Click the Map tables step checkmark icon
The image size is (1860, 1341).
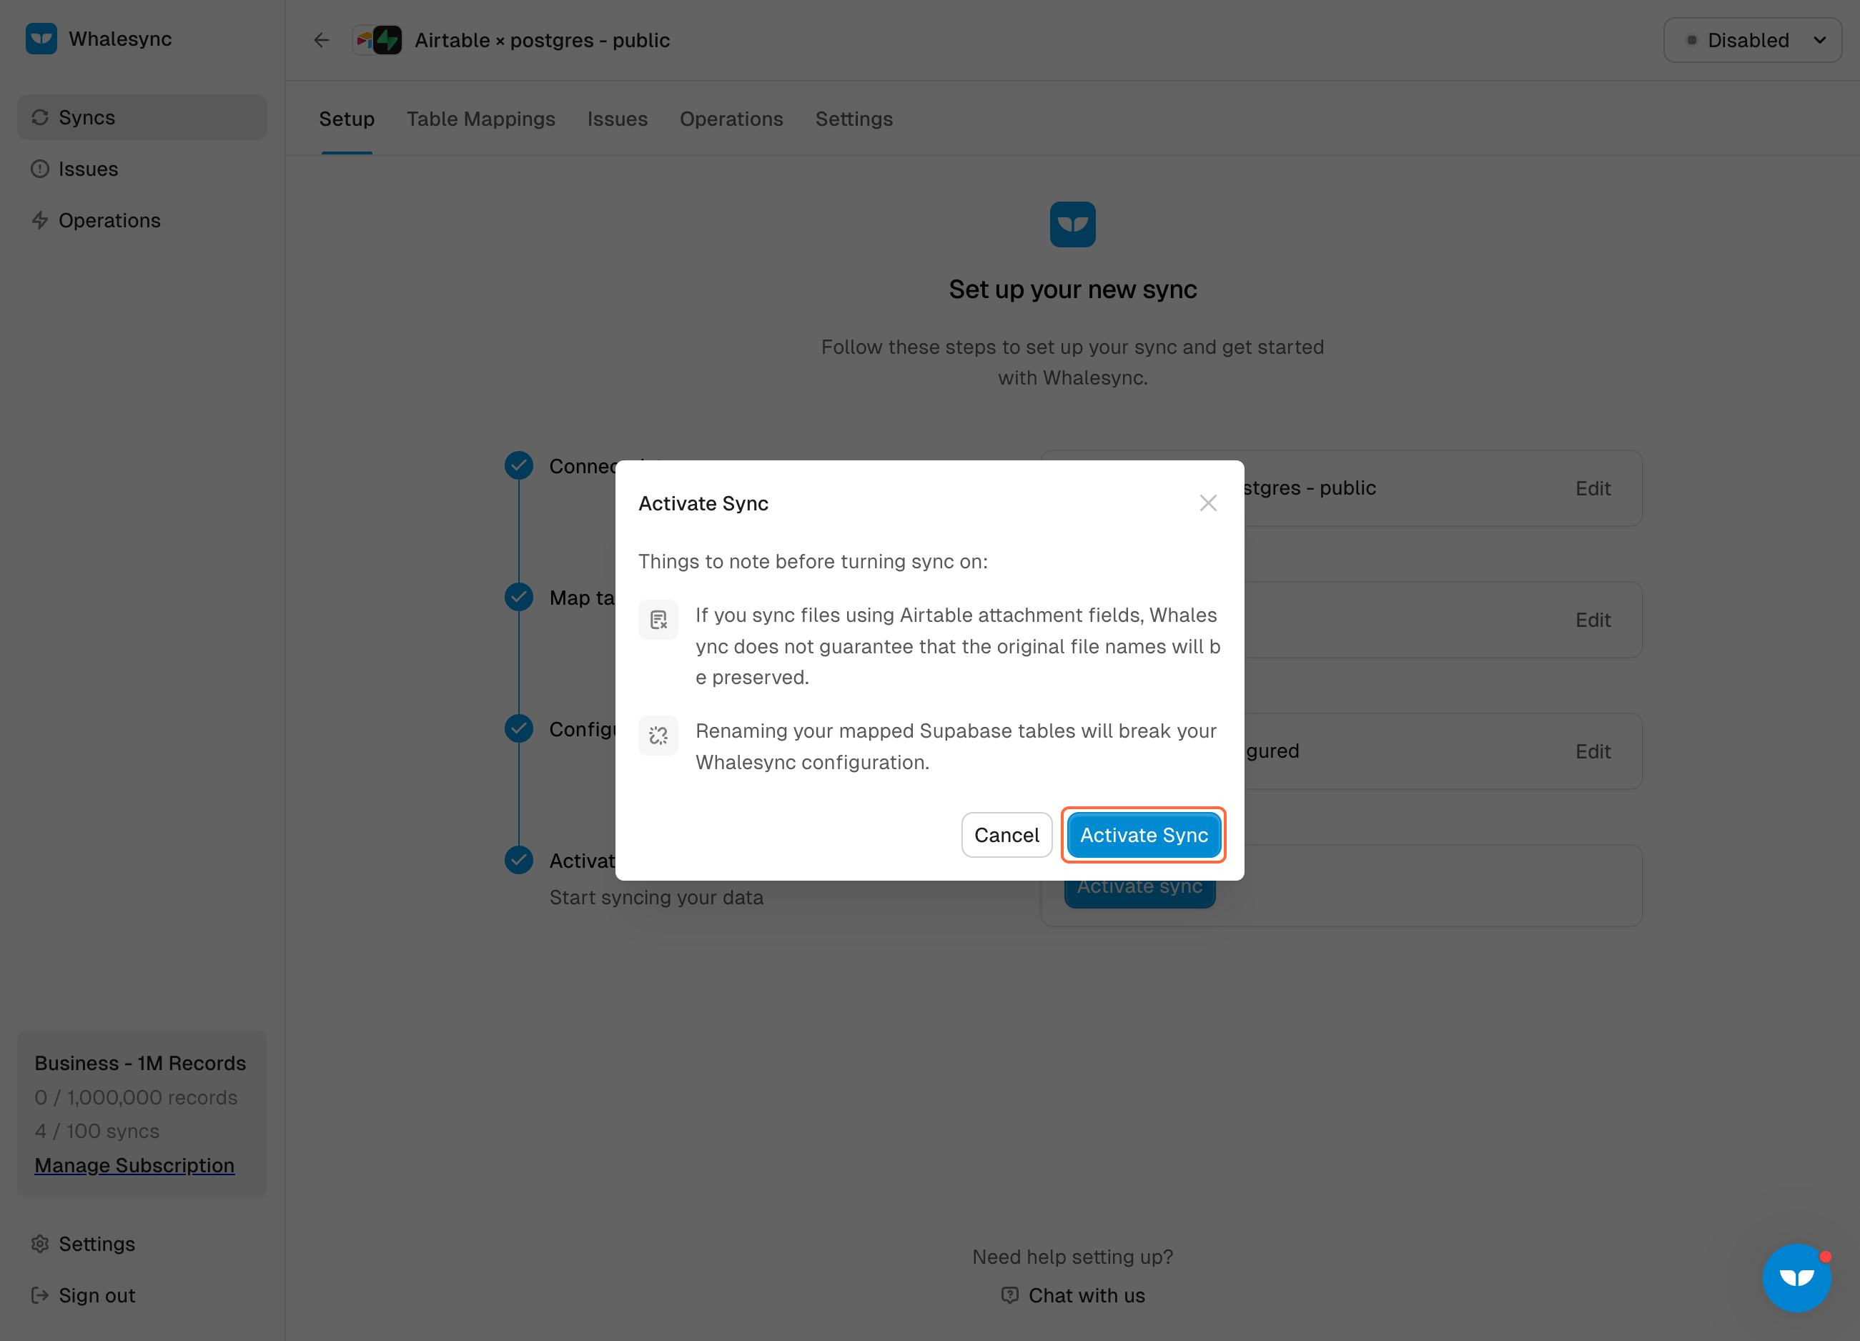point(519,597)
